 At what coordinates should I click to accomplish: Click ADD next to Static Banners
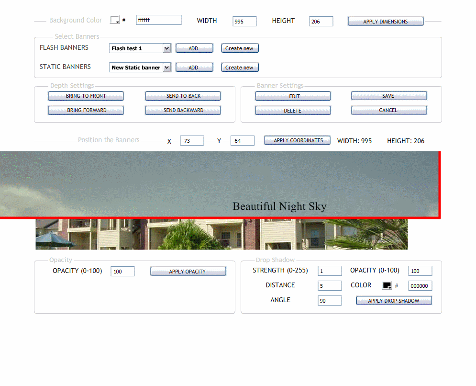tap(194, 68)
